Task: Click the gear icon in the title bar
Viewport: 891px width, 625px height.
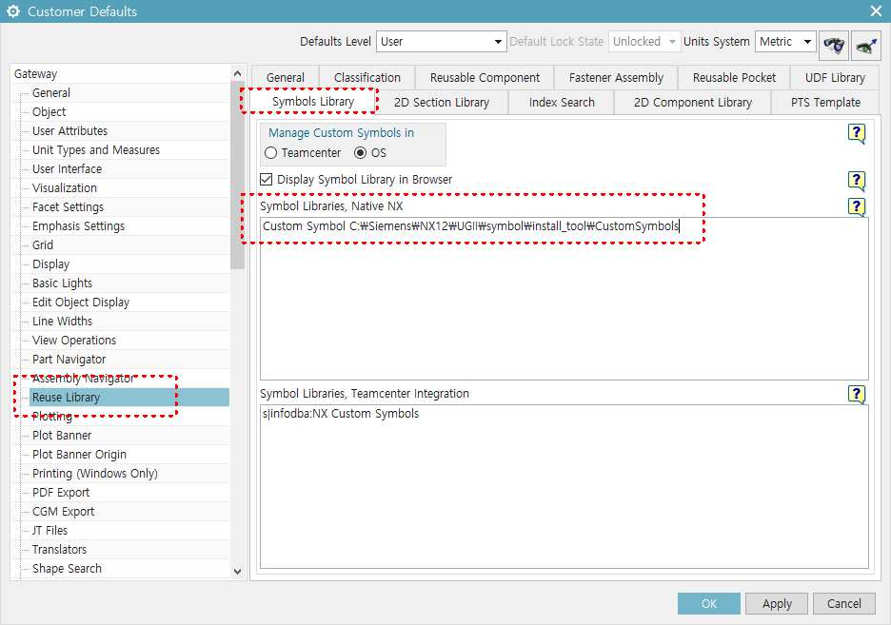Action: click(12, 10)
